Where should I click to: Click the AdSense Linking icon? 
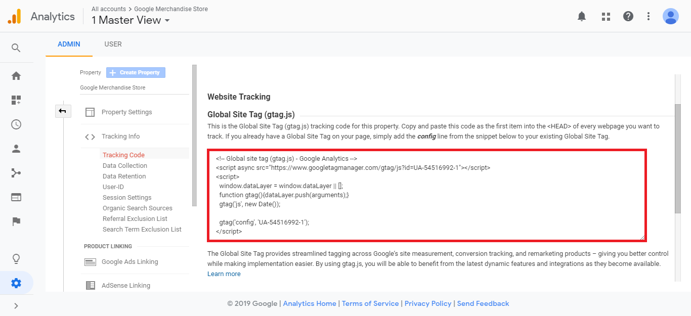tap(90, 286)
